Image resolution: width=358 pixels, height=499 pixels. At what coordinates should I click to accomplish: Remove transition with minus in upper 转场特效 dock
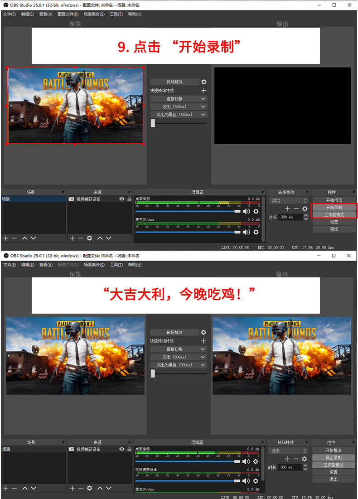click(296, 209)
